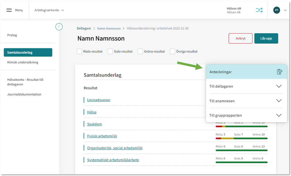Click the Samtalsunderlag section heading
This screenshot has height=176, width=291.
point(102,75)
